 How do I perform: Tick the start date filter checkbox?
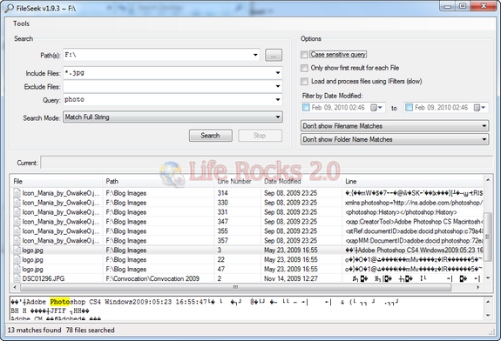pos(306,108)
